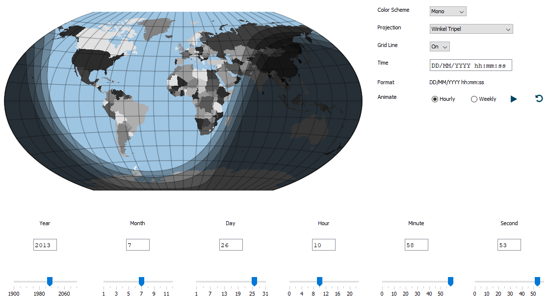Click the Year value box showing 2013
This screenshot has height=302, width=549.
[x=45, y=245]
